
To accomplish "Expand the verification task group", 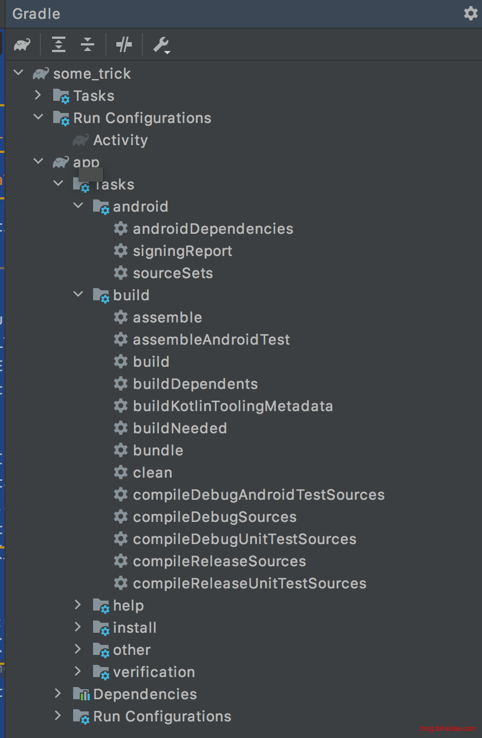I will [78, 672].
